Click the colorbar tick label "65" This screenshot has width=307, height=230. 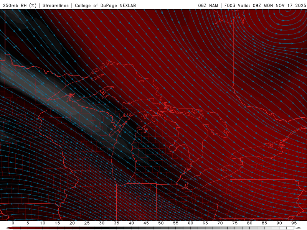[x=205, y=223]
